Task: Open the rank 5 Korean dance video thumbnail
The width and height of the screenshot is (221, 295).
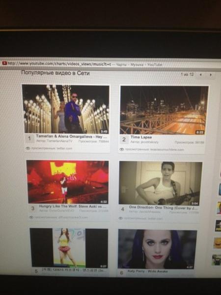Action: click(69, 248)
